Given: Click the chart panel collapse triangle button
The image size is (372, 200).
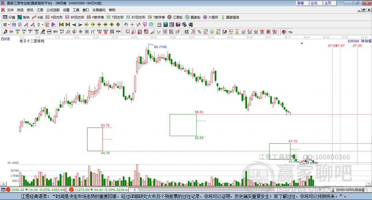Looking at the screenshot, I should [x=3, y=183].
